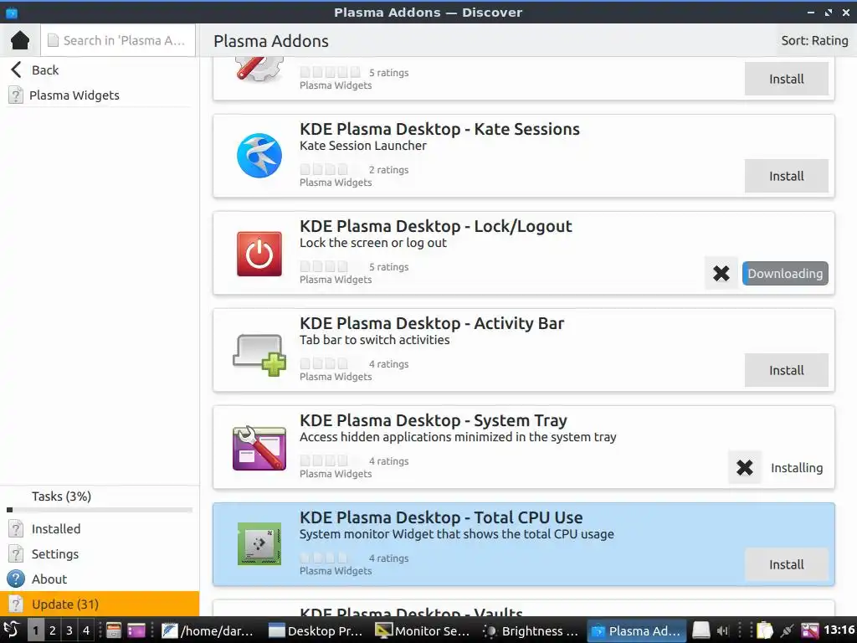The height and width of the screenshot is (643, 857).
Task: Open the Activity Bar widget icon
Action: (x=259, y=355)
